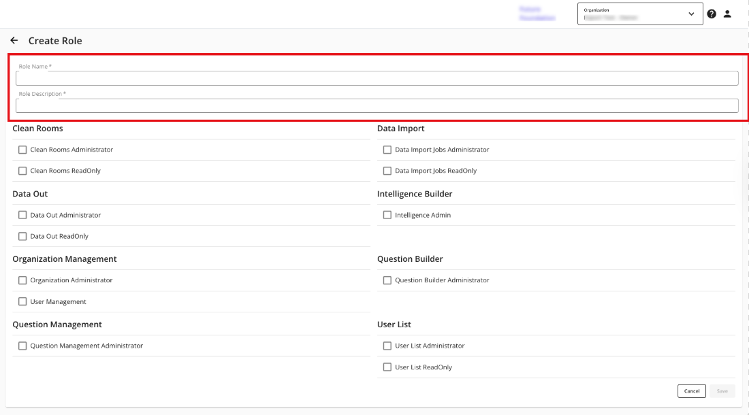Screen dimensions: 749x415
Task: Click the Role Name input field
Action: (377, 78)
